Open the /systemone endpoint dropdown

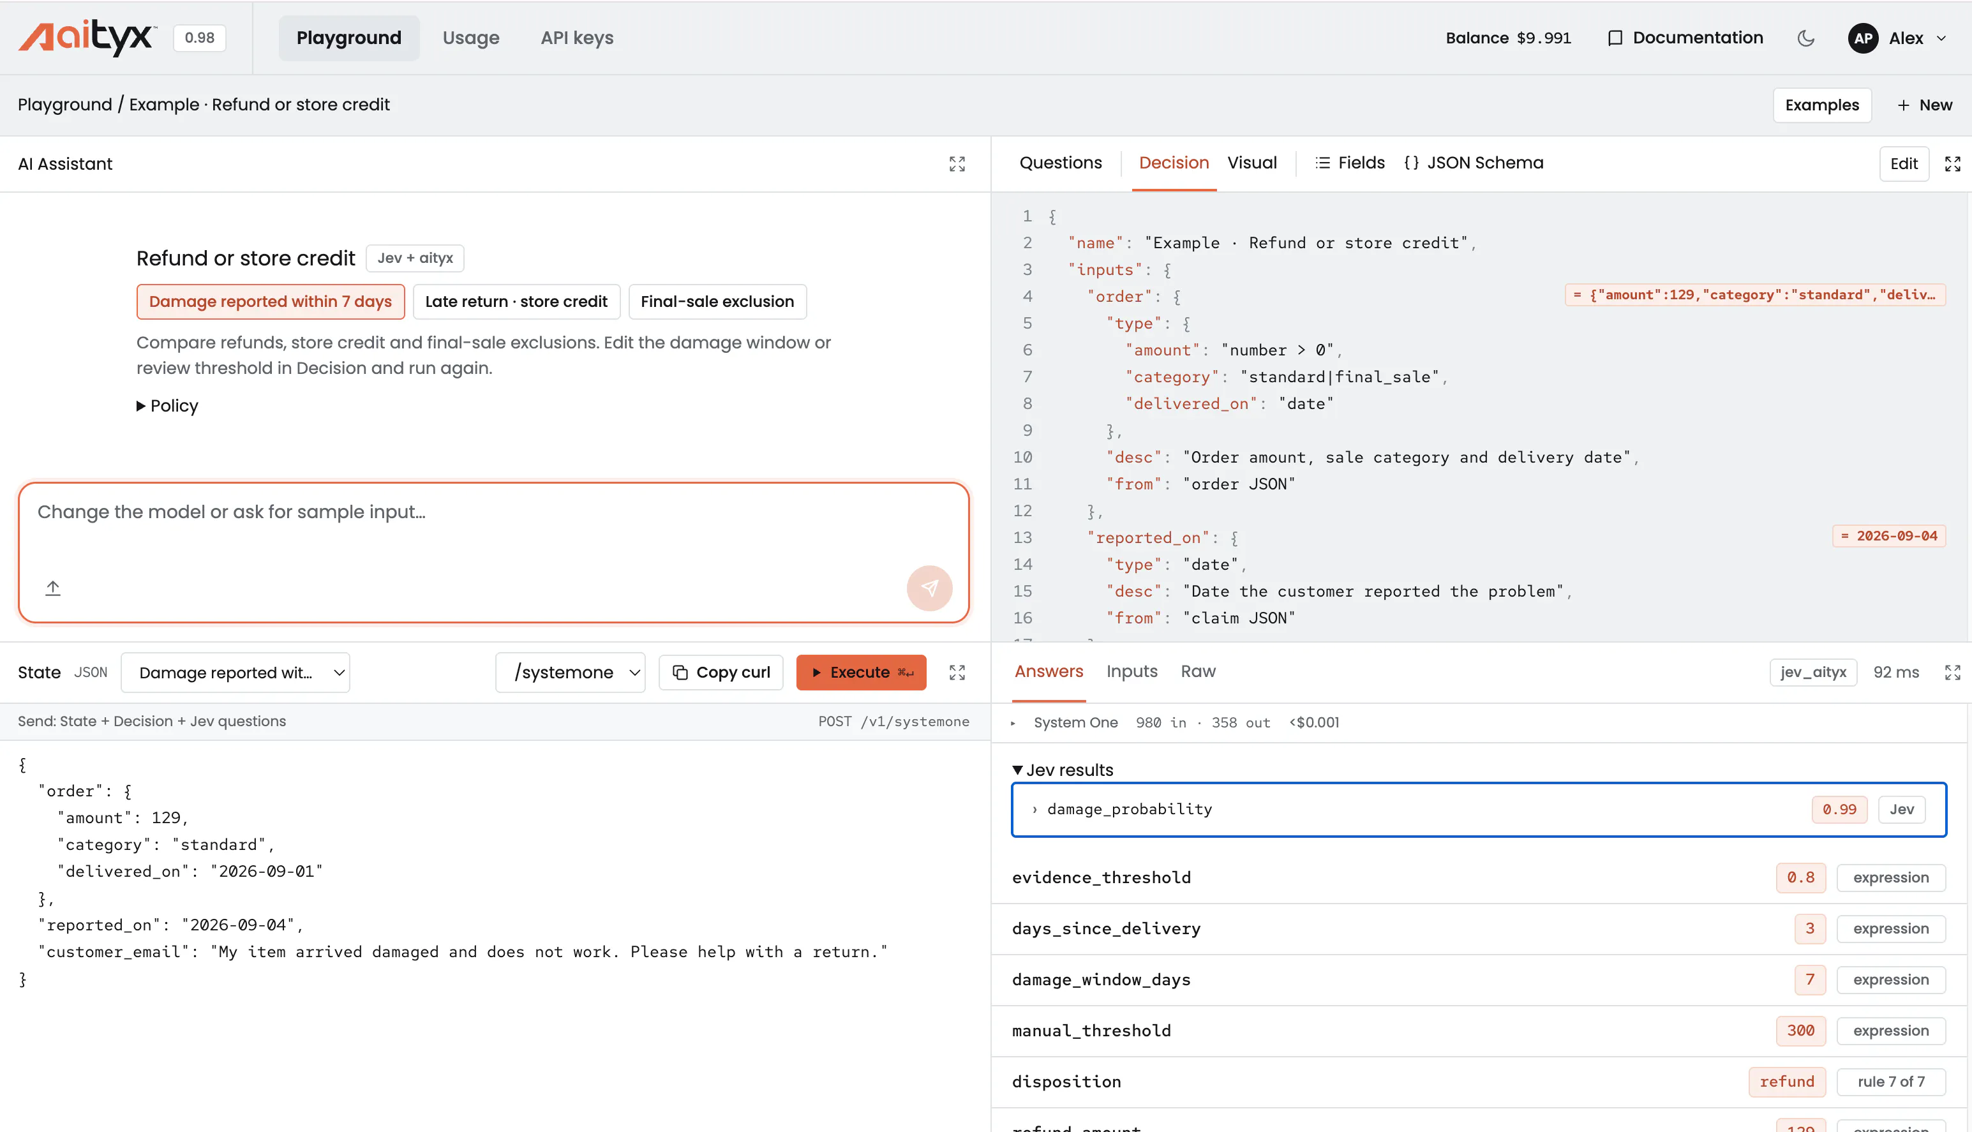tap(570, 673)
